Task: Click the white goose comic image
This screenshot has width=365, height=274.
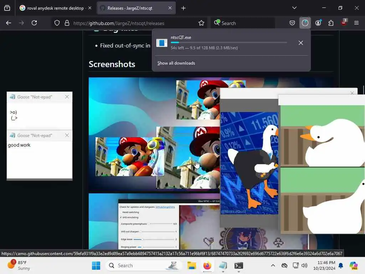Action: tap(322, 169)
